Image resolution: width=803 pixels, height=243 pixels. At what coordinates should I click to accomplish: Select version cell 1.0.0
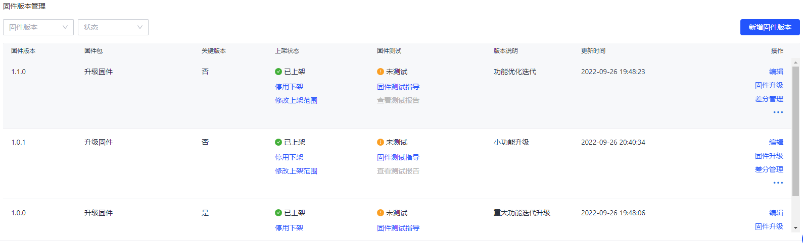(19, 213)
